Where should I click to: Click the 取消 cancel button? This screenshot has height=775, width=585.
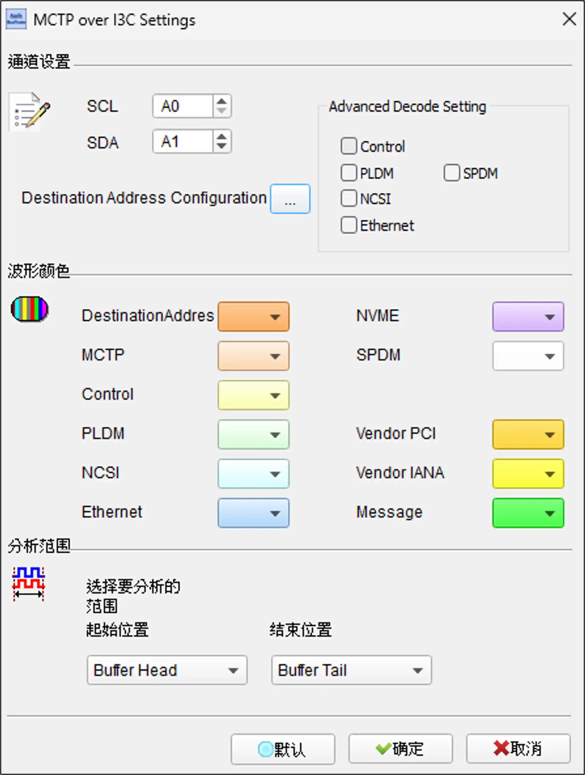(518, 749)
